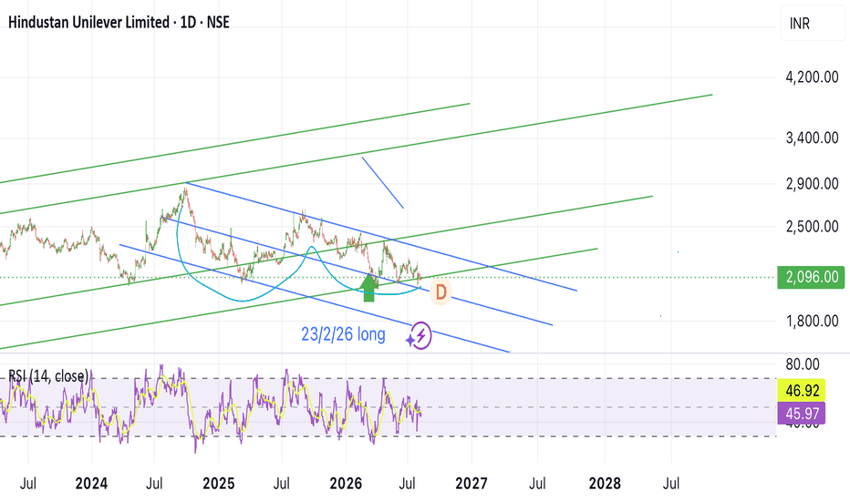Click the purple lightning bolt event icon
The width and height of the screenshot is (850, 501).
[x=421, y=335]
